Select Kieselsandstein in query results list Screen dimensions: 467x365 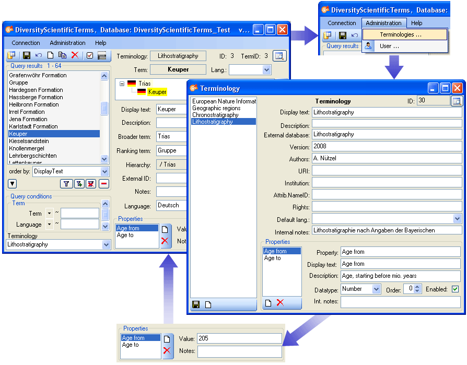(x=29, y=141)
